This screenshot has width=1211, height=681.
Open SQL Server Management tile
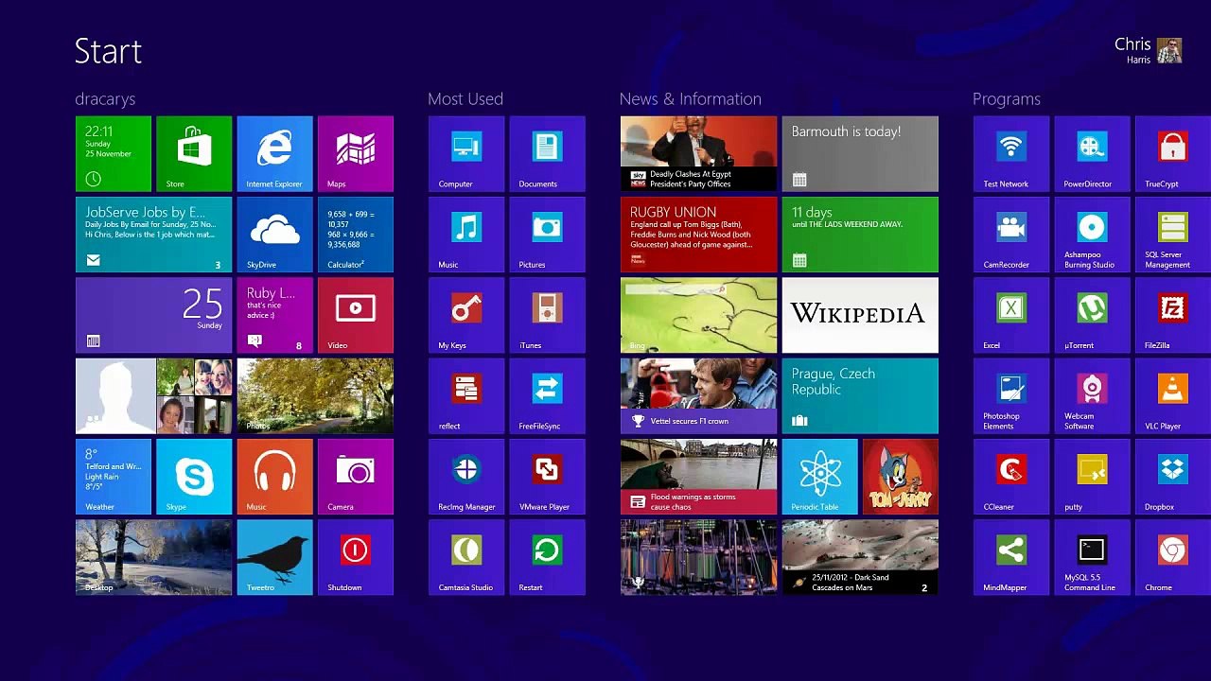(x=1173, y=235)
